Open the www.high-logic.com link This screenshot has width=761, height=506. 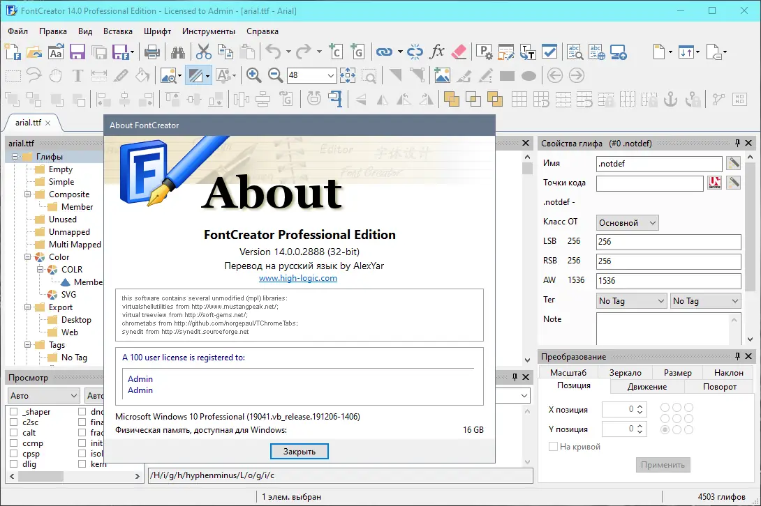[x=298, y=278]
